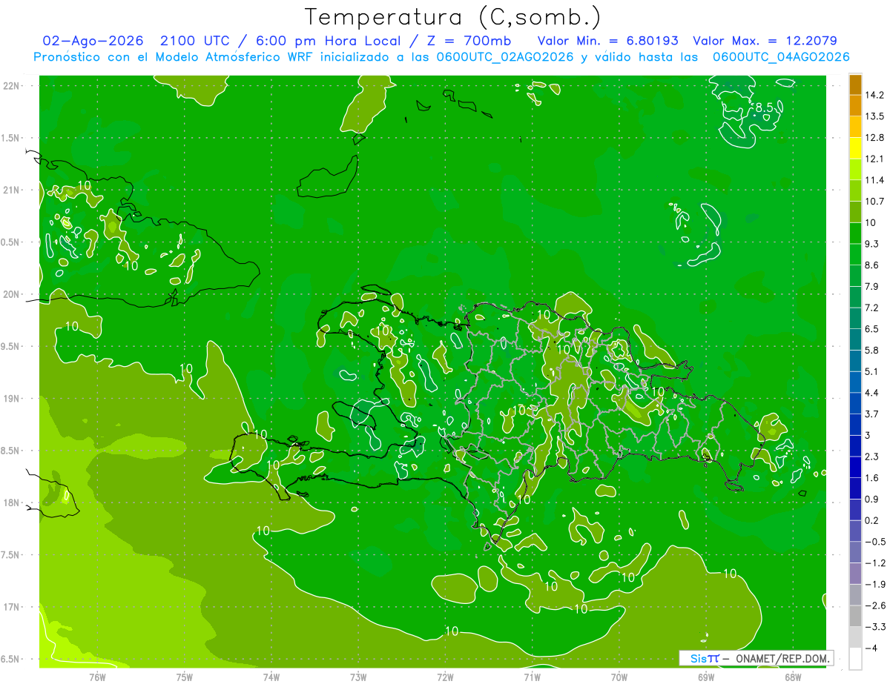Click the "5.1" colorbar value
890x687 pixels.
(871, 371)
